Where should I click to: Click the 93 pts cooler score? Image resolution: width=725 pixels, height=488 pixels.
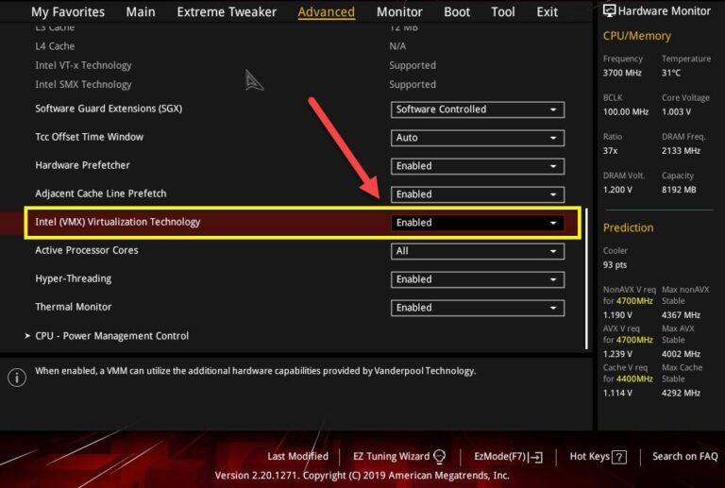615,265
